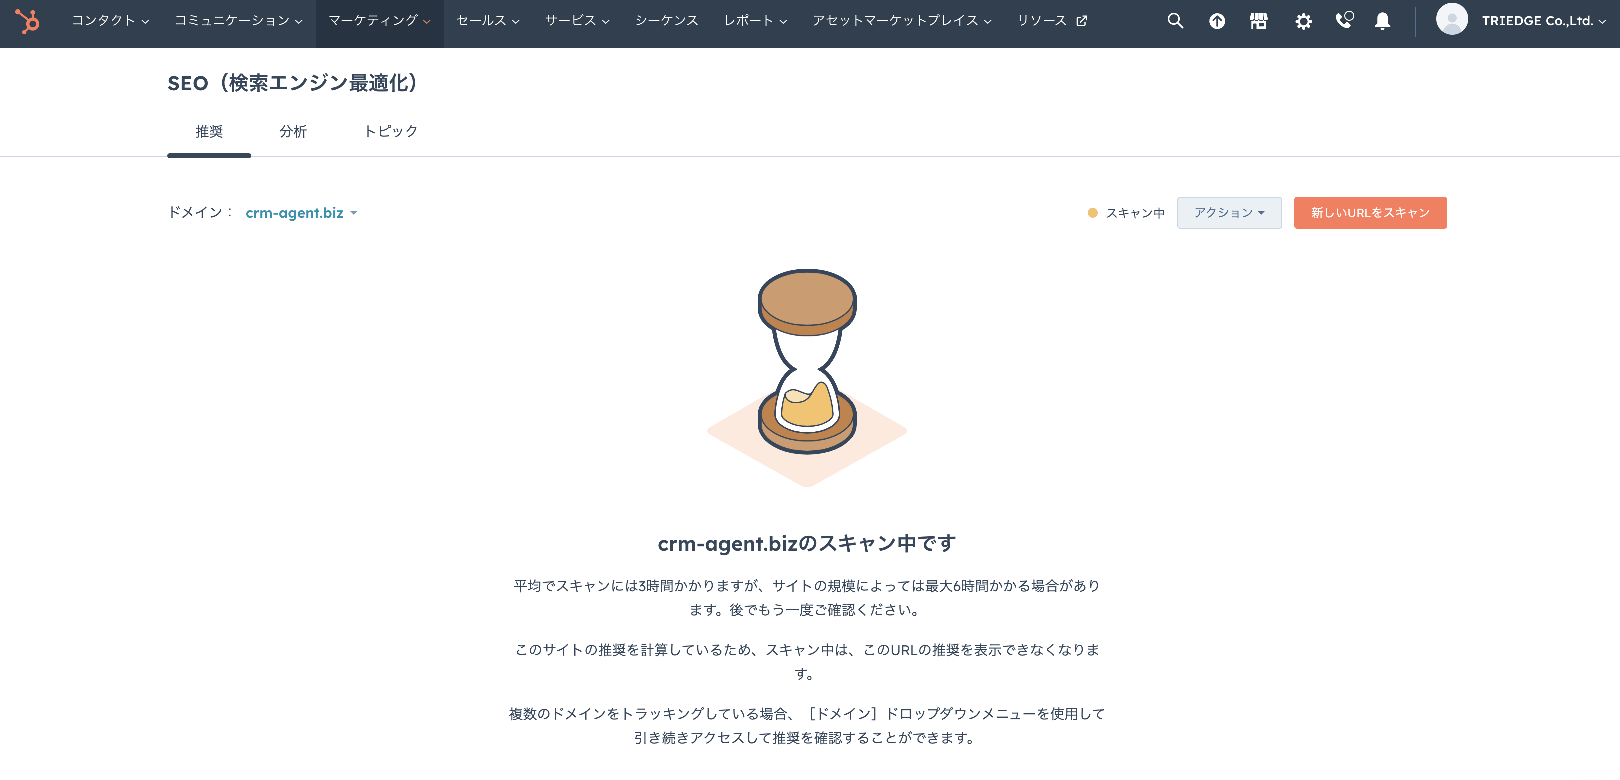Click the 新しいURLをスキャン button
The image size is (1620, 780).
click(x=1370, y=213)
